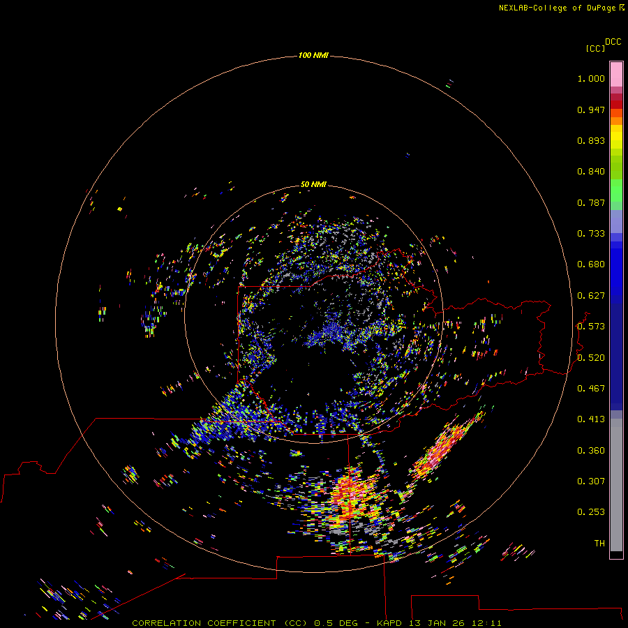Select the 1.000 scale value
628x628 pixels.
pyautogui.click(x=591, y=78)
